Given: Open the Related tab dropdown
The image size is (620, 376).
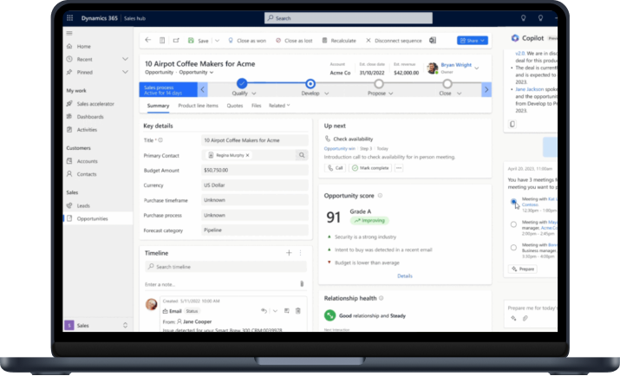Looking at the screenshot, I should click(x=279, y=106).
